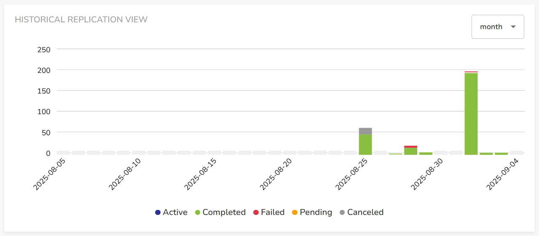Click the gray Canceled segment on 2025-08-25 bar

coord(365,131)
